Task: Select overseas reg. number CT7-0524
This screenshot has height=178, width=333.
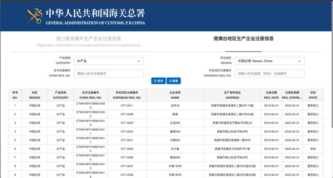Action: pyautogui.click(x=127, y=131)
